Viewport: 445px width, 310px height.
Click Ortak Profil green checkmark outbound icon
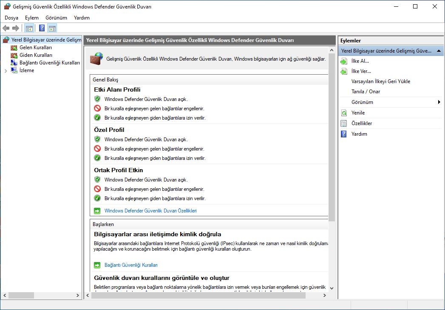coord(97,198)
